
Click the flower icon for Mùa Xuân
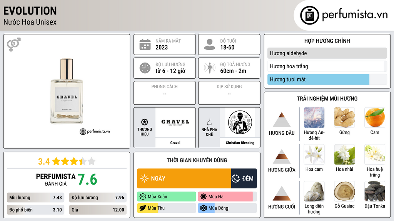[143, 197]
